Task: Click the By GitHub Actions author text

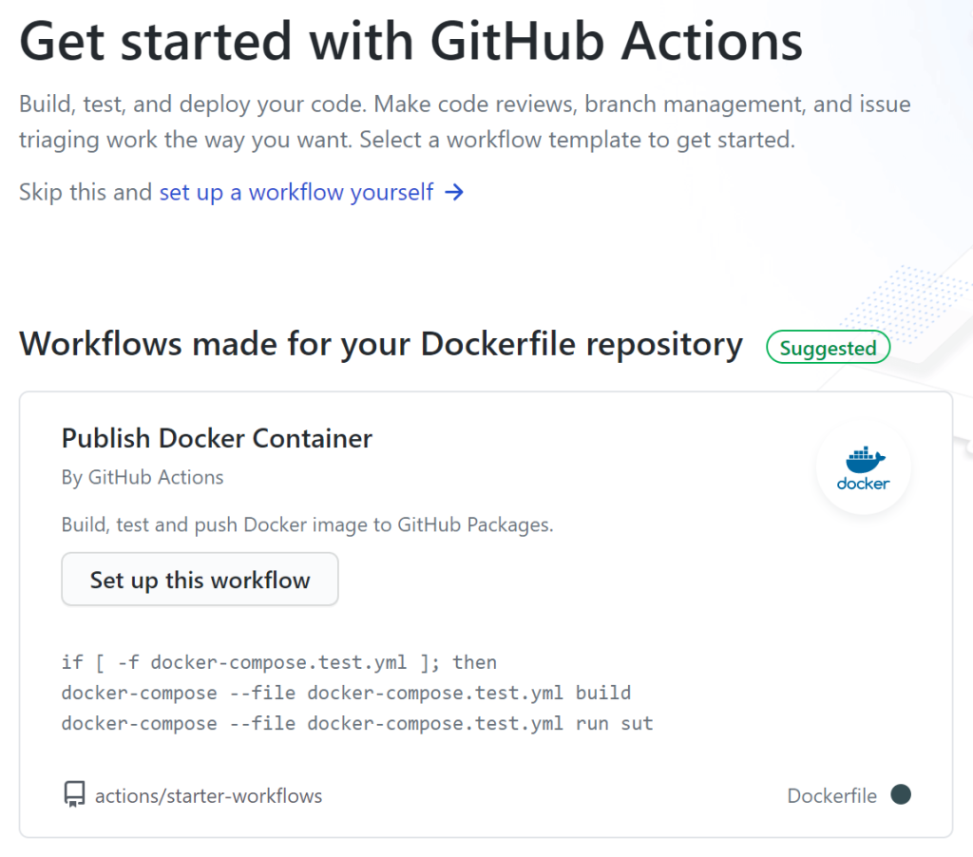Action: 143,477
